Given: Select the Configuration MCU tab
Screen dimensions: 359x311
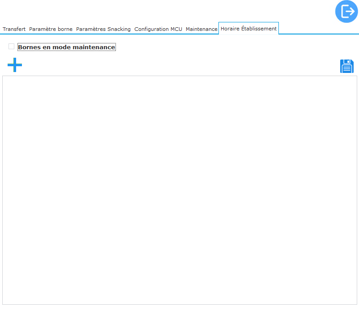Looking at the screenshot, I should pyautogui.click(x=158, y=29).
